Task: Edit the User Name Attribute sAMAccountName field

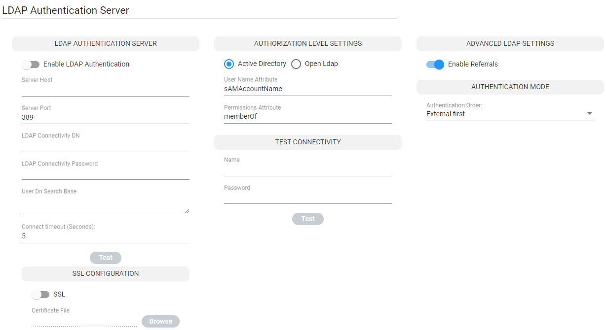Action: (307, 89)
